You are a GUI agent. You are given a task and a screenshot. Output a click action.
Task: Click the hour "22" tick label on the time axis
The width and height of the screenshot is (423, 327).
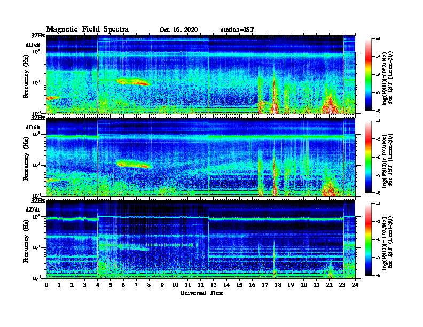[x=329, y=285]
